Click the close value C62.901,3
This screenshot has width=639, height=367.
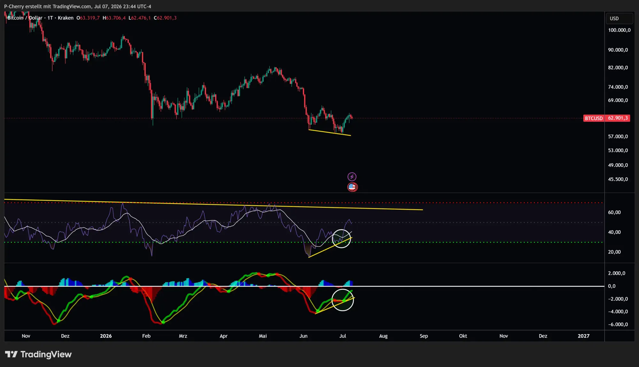tap(165, 18)
